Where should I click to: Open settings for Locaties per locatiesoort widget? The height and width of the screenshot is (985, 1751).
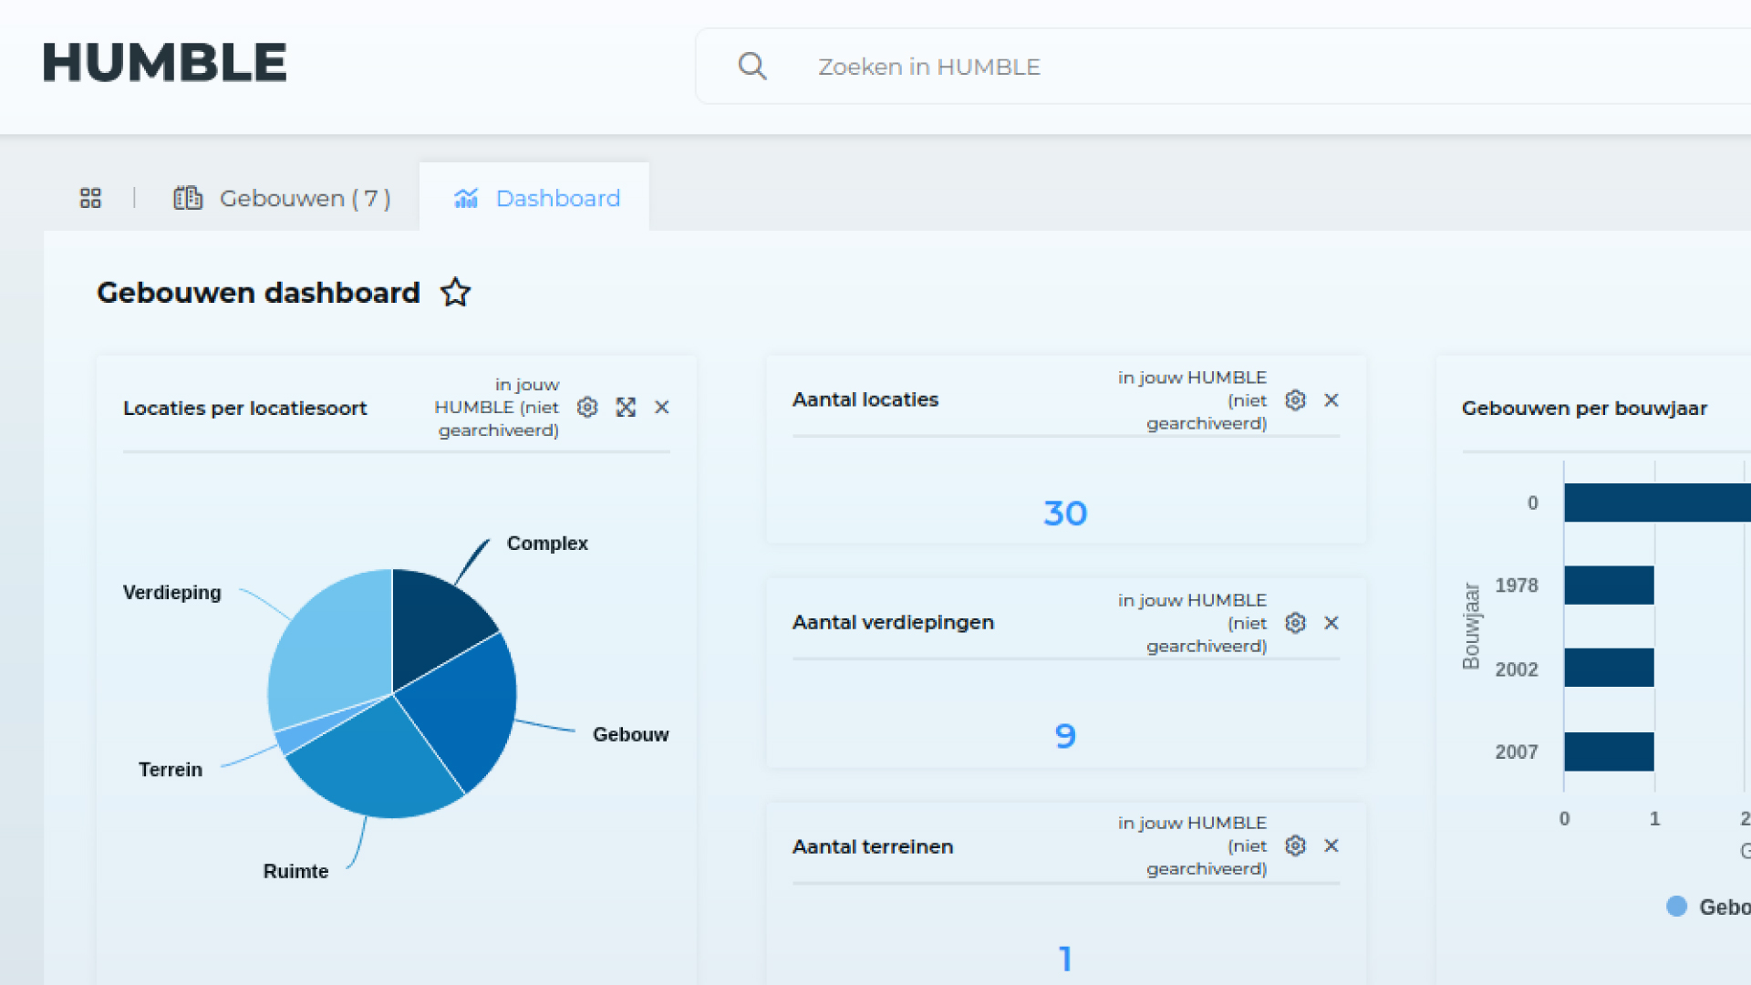tap(587, 407)
